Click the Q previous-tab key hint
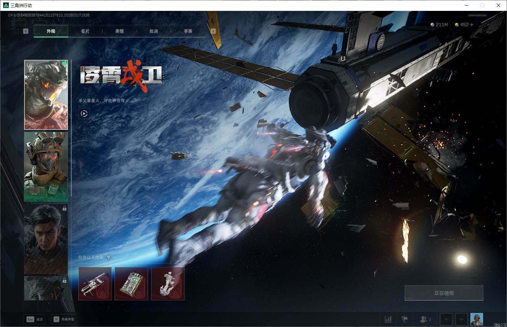 [x=26, y=31]
